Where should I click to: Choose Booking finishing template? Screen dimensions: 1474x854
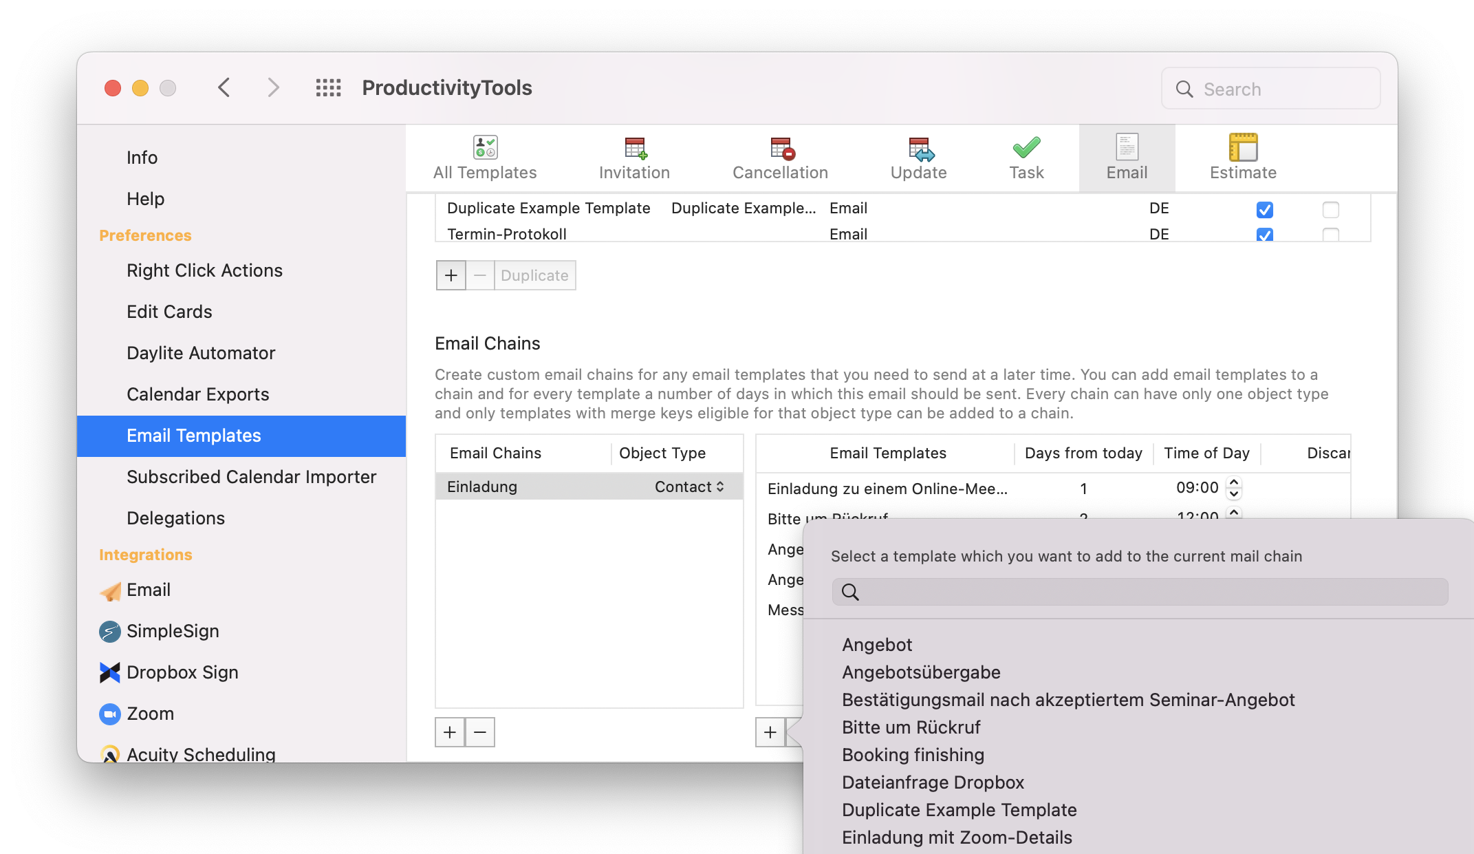point(913,755)
